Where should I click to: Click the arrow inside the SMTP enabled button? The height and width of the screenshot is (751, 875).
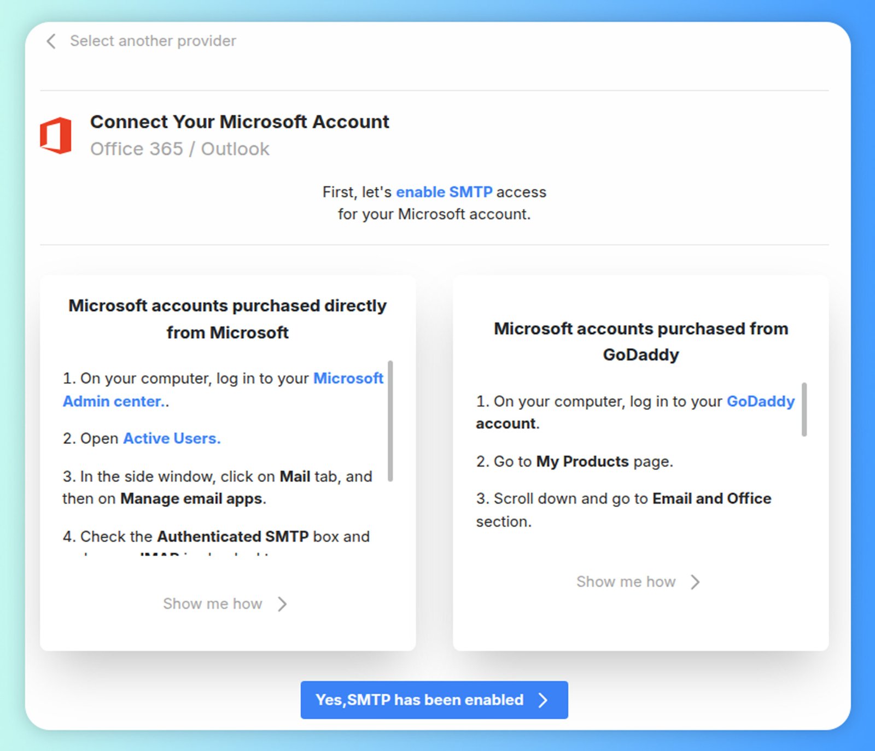coord(542,700)
